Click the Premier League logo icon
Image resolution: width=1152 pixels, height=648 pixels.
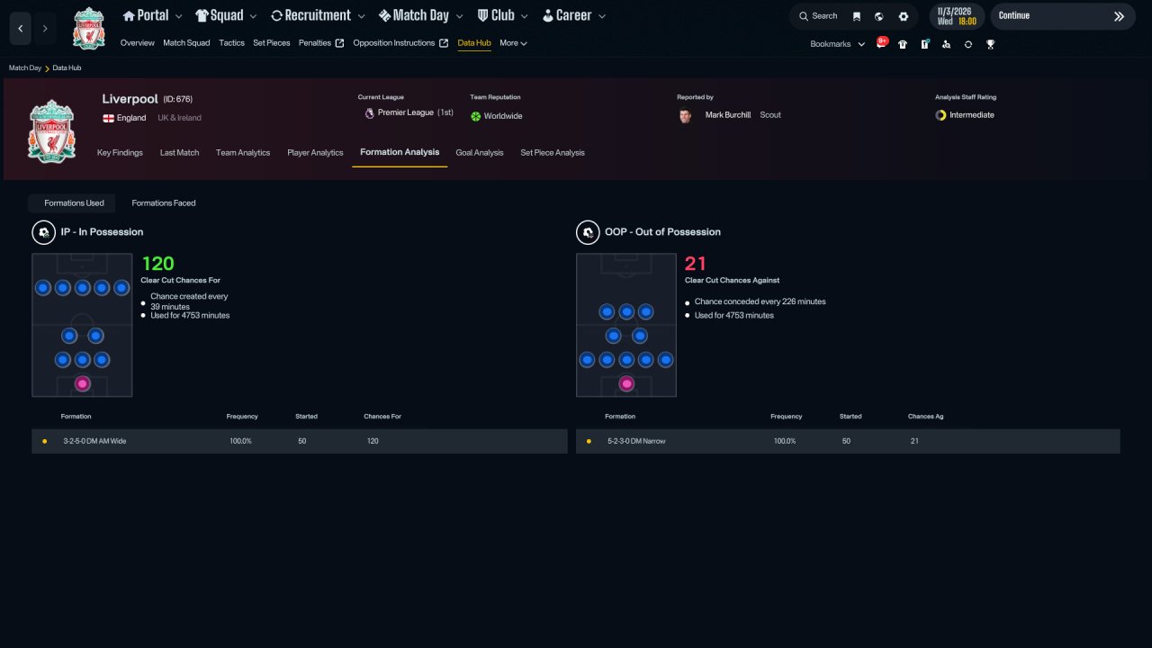tap(369, 114)
